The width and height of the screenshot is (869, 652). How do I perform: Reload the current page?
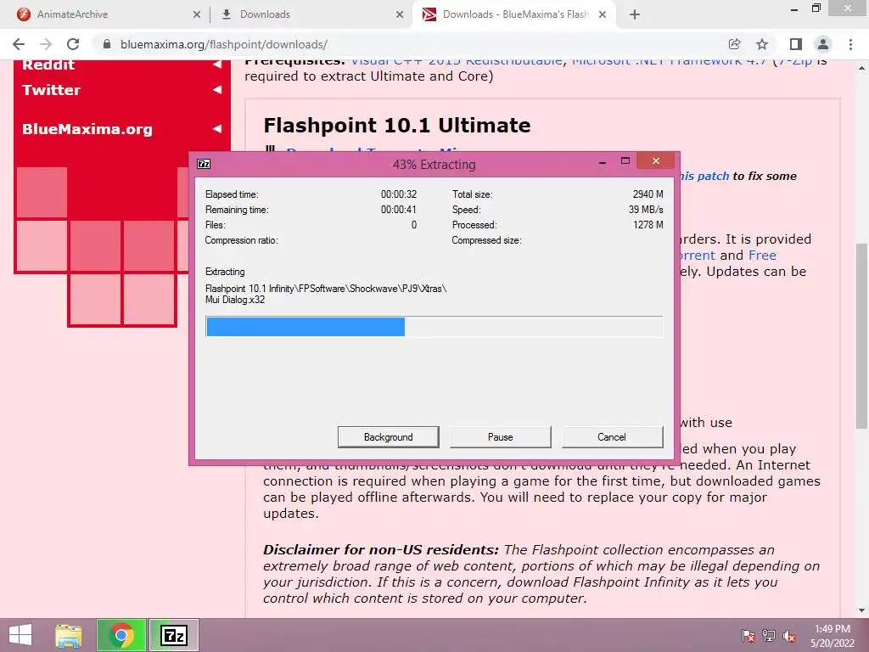[x=73, y=44]
